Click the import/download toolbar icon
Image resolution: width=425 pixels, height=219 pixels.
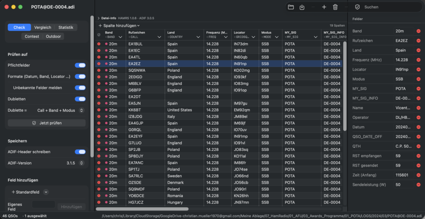click(x=302, y=7)
